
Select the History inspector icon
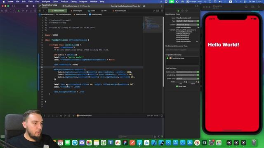click(182, 11)
